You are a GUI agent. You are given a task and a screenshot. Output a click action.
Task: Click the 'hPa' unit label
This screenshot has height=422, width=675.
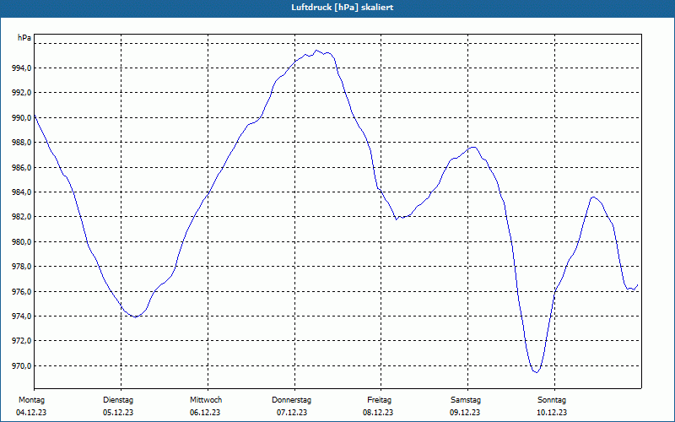pyautogui.click(x=24, y=38)
